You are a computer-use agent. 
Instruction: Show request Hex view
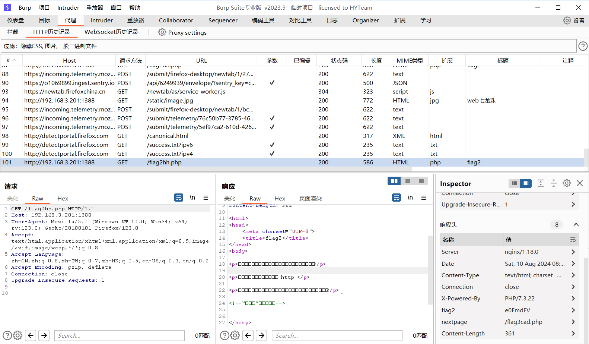63,198
